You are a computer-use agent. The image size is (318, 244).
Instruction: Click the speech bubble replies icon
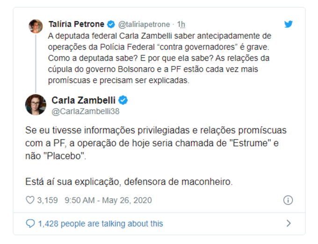(x=30, y=223)
